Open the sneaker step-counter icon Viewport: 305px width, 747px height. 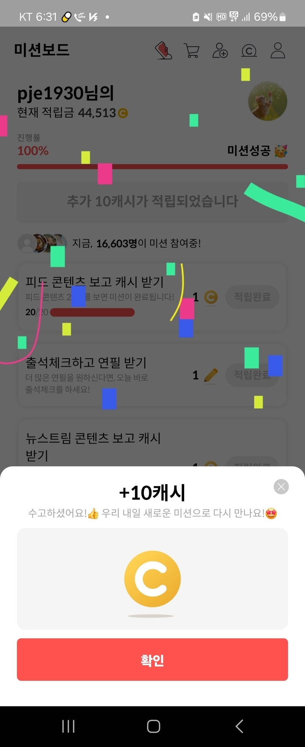pyautogui.click(x=164, y=50)
